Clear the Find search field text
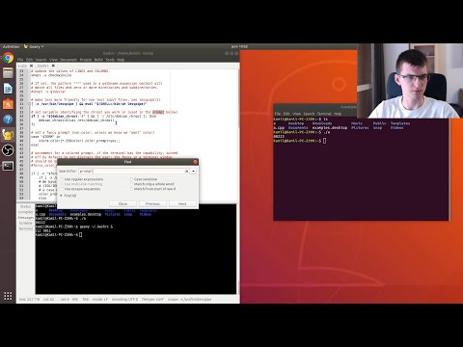The image size is (463, 347). point(186,172)
